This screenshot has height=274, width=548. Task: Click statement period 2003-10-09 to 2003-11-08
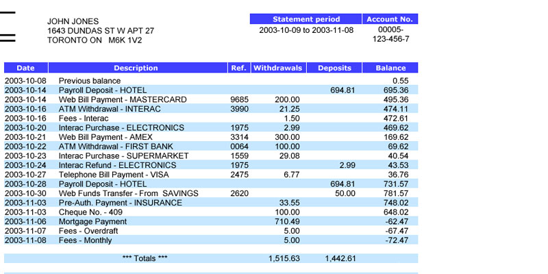pyautogui.click(x=306, y=30)
